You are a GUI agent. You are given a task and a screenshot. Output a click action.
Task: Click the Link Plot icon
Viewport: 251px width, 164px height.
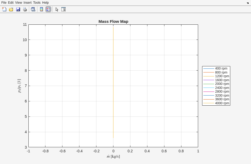33,9
